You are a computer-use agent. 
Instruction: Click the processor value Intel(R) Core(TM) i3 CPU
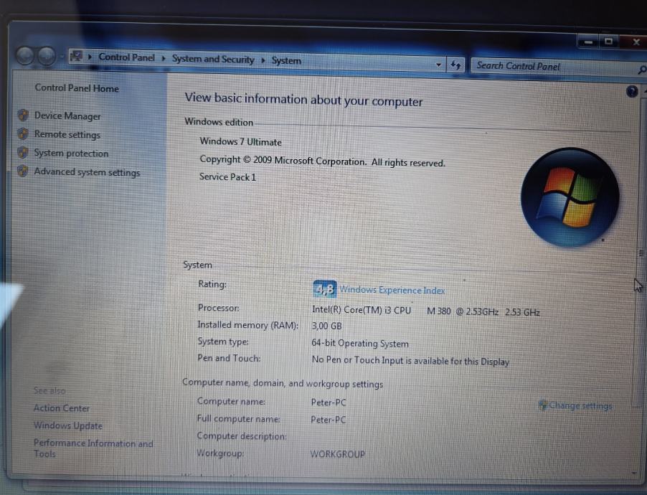362,310
